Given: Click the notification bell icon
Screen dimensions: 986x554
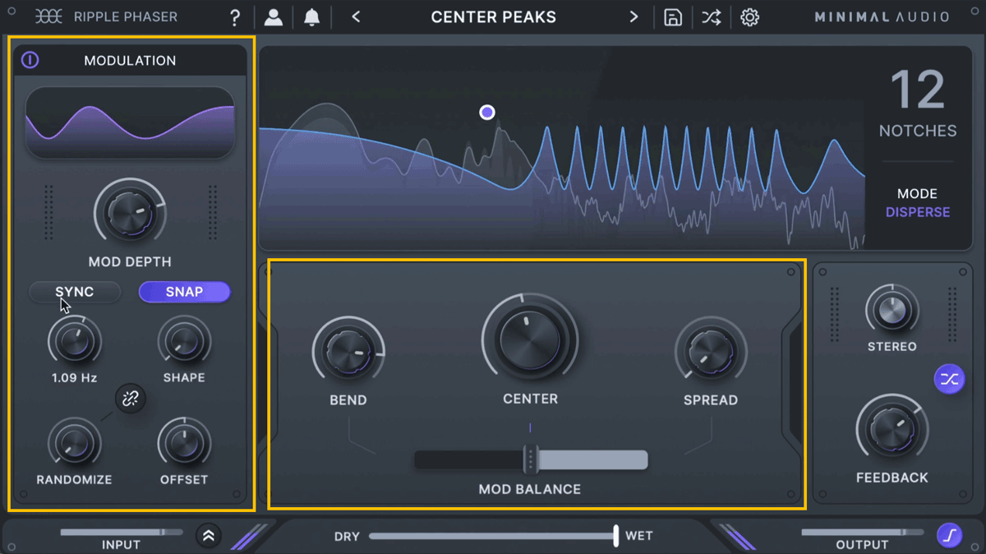Looking at the screenshot, I should click(311, 16).
